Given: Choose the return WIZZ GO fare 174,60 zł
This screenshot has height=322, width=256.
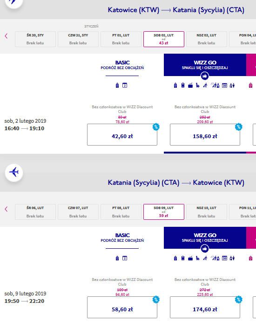Looking at the screenshot, I should click(x=205, y=308).
